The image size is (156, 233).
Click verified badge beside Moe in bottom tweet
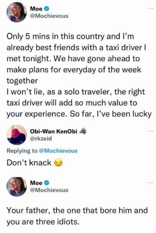click(46, 183)
